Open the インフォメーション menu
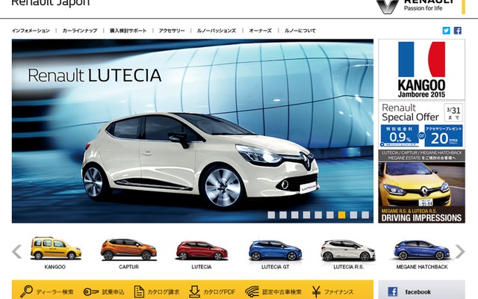478x299 pixels. (31, 31)
